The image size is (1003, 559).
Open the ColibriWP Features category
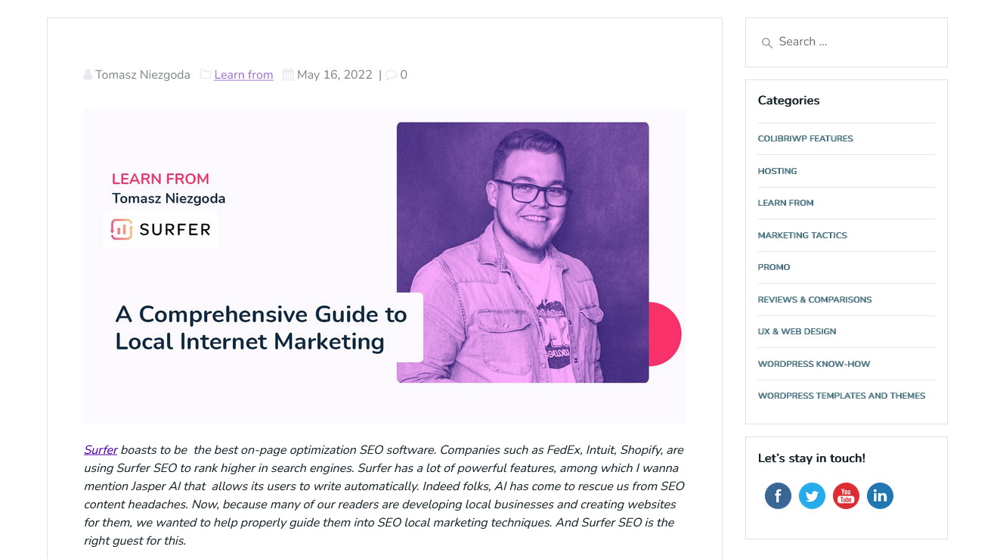805,138
